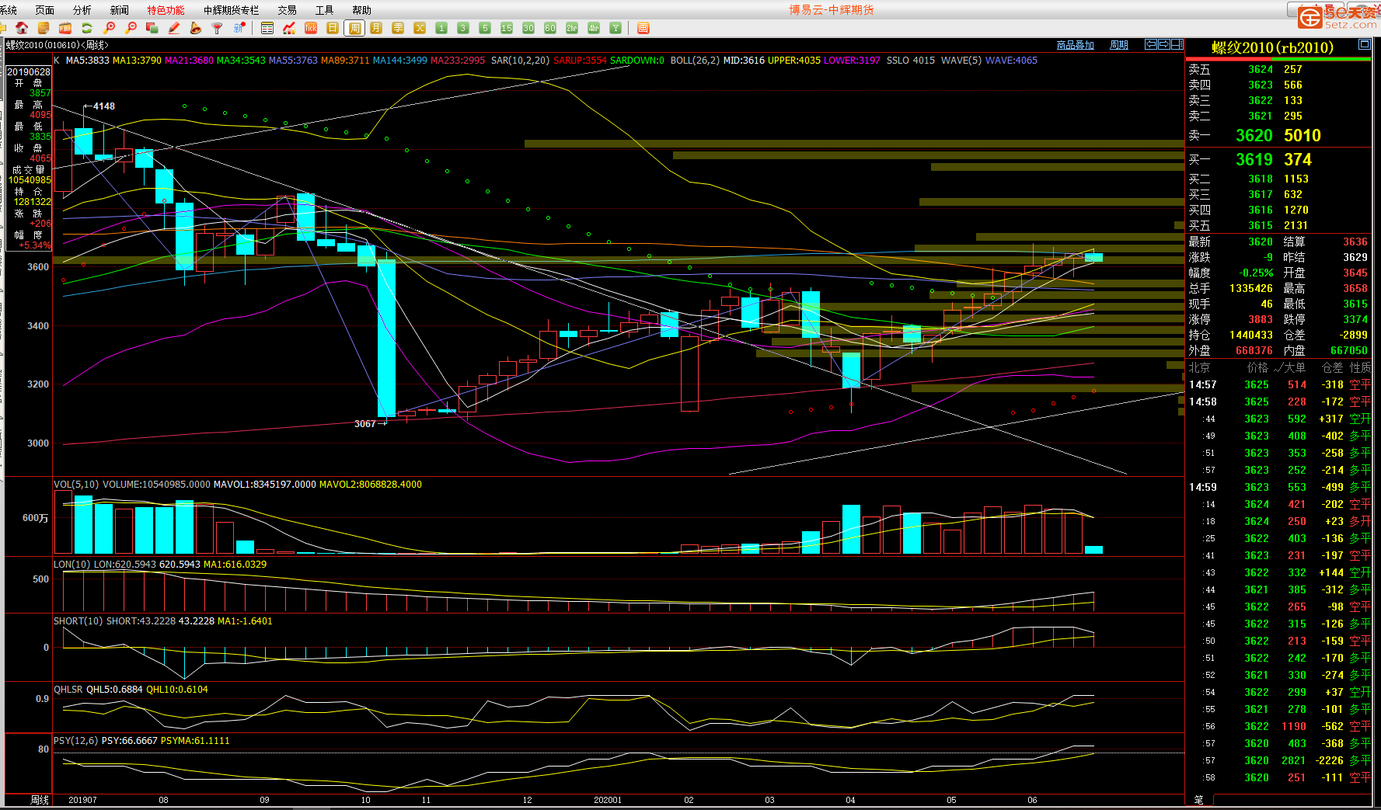Select the 15-minute period button
Image resolution: width=1381 pixels, height=810 pixels.
pyautogui.click(x=507, y=28)
